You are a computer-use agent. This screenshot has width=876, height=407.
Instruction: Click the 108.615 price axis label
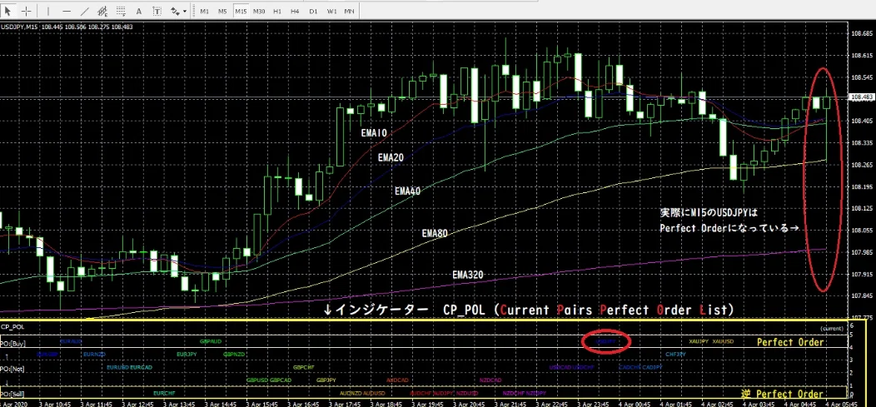(x=862, y=56)
